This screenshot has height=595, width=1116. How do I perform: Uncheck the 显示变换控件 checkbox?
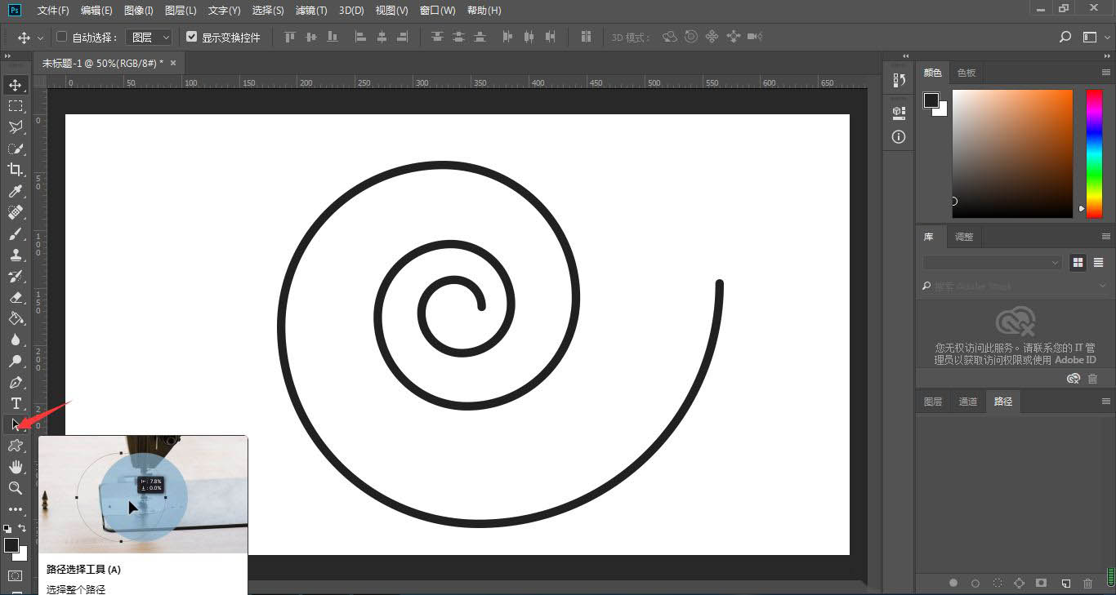192,37
